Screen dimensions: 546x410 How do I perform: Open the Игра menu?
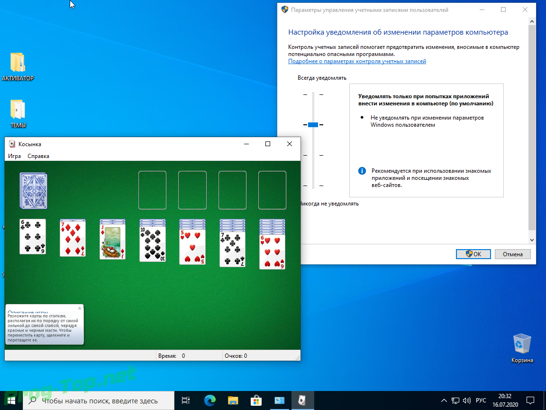click(x=14, y=156)
